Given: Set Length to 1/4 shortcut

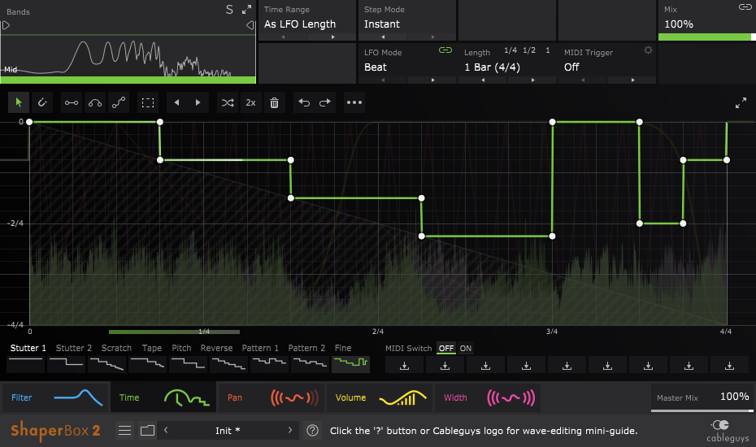Looking at the screenshot, I should (x=511, y=50).
